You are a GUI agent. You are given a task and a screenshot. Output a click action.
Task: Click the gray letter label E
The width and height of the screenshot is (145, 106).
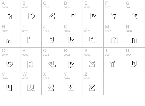86,3
